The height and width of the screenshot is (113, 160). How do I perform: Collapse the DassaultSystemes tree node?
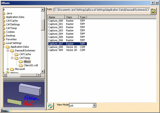click(8, 51)
